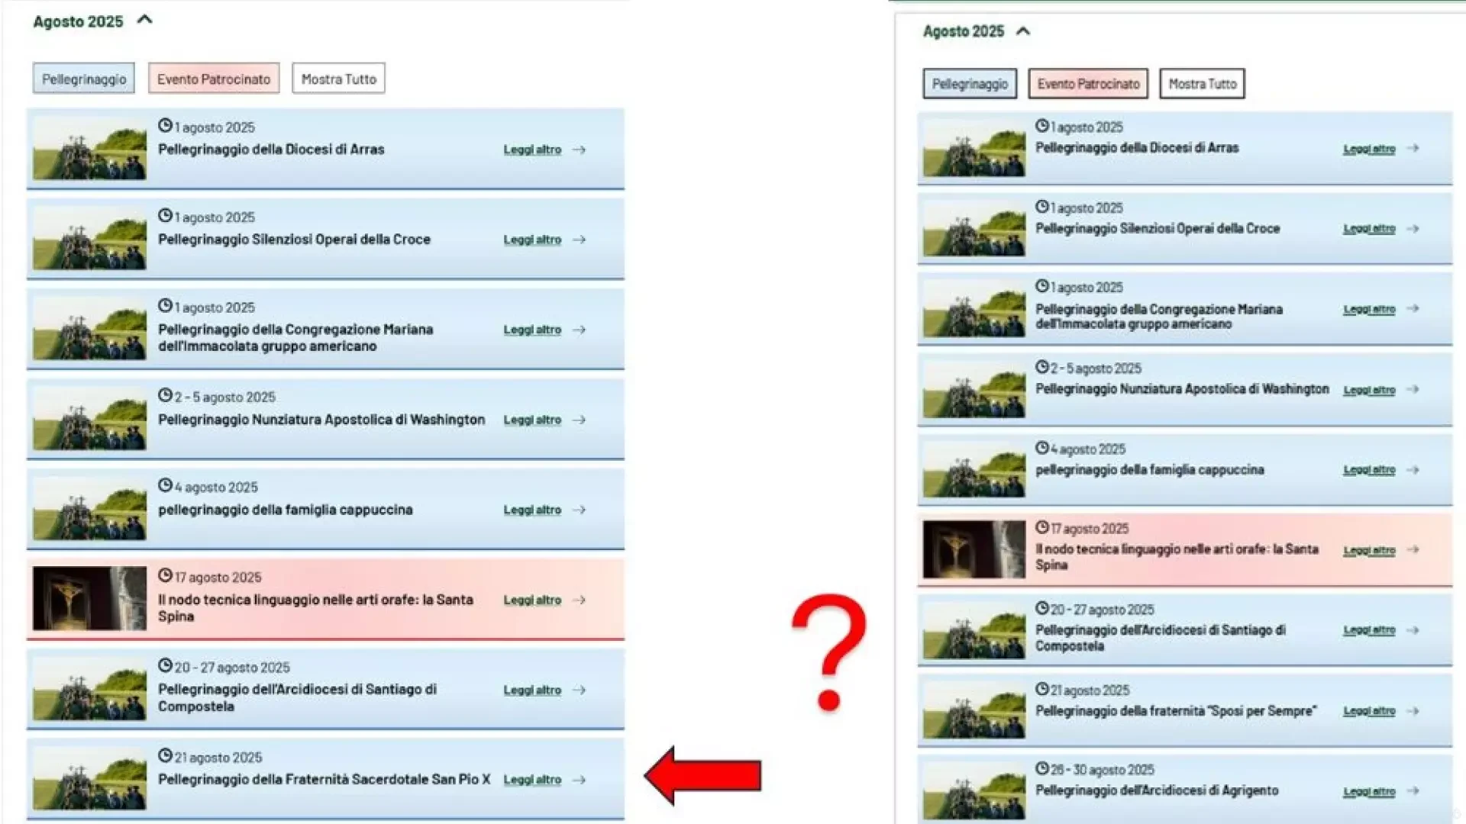This screenshot has width=1466, height=824.
Task: Toggle right Pellegrinaggio filter button
Action: (x=970, y=84)
